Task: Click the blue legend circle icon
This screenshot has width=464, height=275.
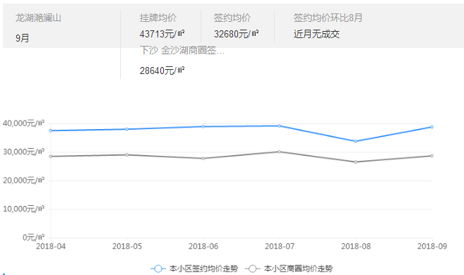Action: pos(158,269)
